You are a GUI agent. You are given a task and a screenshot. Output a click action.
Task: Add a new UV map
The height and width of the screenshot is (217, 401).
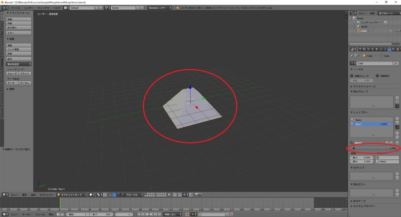click(x=397, y=174)
